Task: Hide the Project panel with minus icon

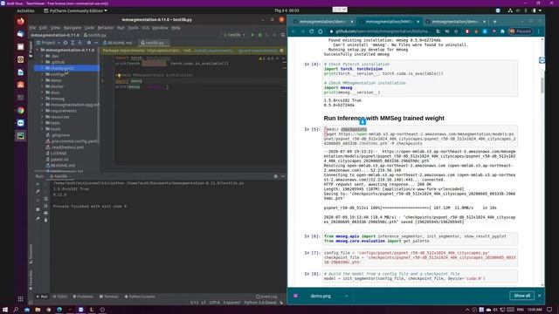Action: (x=96, y=43)
